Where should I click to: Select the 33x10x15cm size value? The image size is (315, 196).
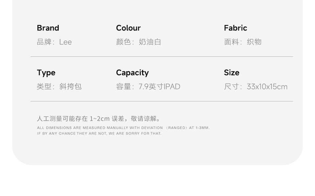pyautogui.click(x=267, y=87)
